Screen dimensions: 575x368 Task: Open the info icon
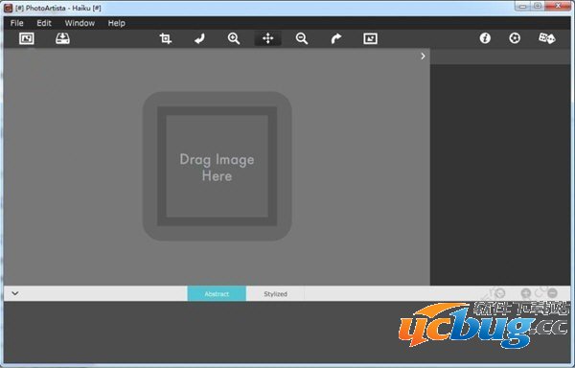[485, 38]
